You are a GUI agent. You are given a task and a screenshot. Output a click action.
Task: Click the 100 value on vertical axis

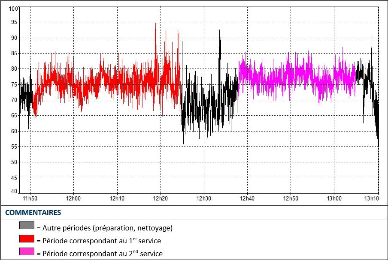[x=13, y=9]
